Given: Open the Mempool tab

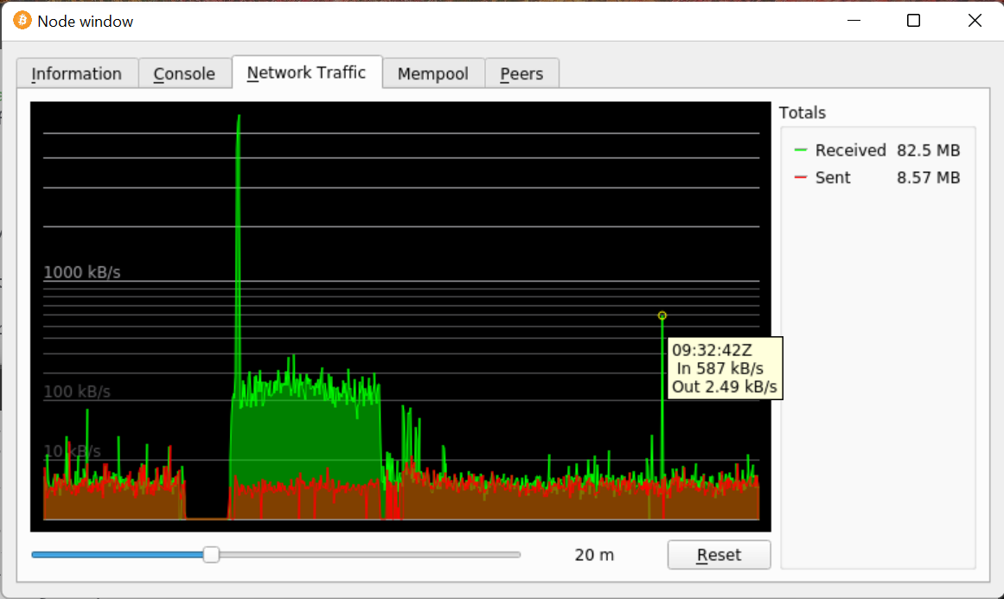Looking at the screenshot, I should [x=433, y=73].
